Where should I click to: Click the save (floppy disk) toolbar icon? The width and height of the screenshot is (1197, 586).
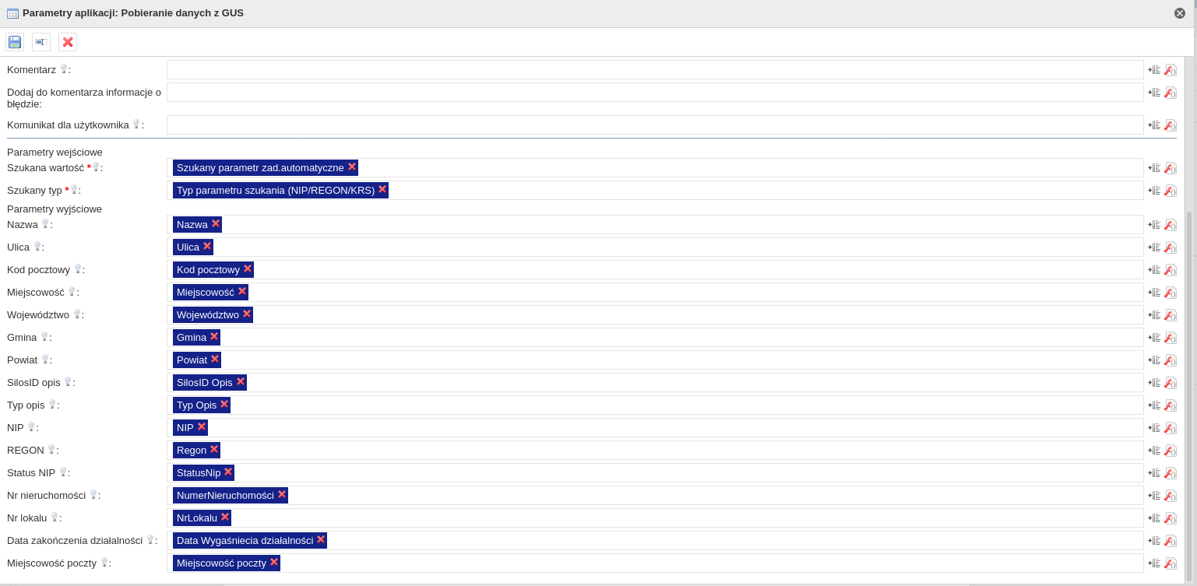[x=15, y=42]
